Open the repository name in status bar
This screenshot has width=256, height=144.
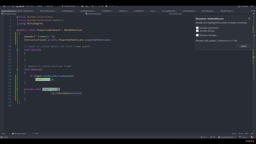(x=227, y=137)
